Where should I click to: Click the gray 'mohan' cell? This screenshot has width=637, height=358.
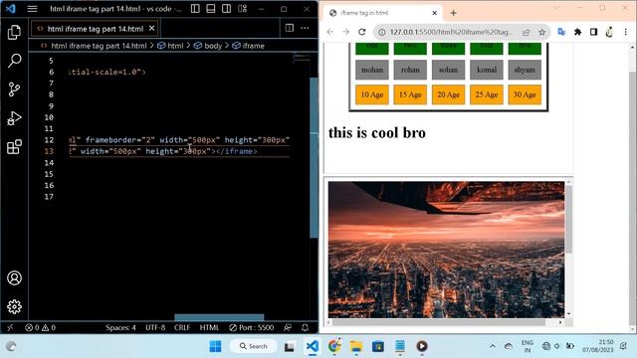coord(372,70)
